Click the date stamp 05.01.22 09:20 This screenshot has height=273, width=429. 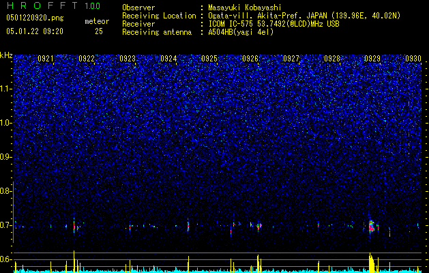click(35, 31)
